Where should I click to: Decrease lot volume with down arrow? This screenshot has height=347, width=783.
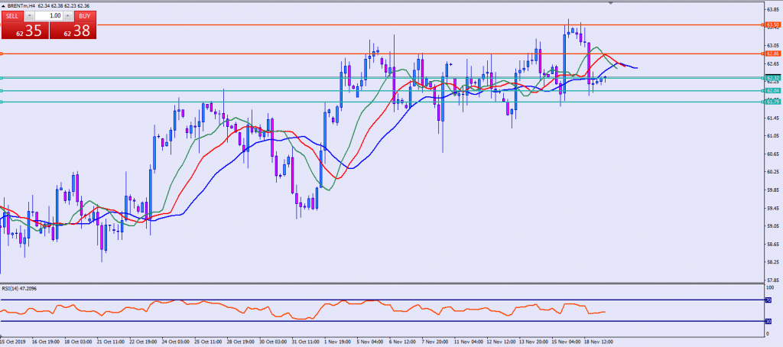click(x=29, y=15)
